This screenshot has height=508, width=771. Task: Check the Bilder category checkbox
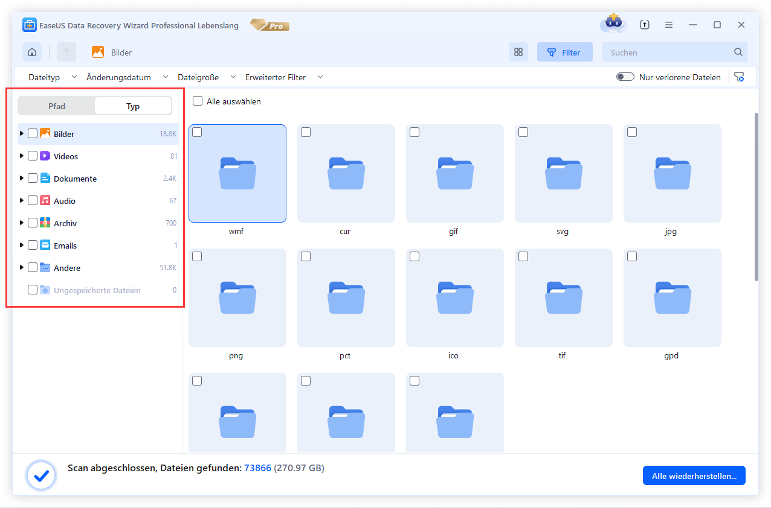[x=33, y=134]
